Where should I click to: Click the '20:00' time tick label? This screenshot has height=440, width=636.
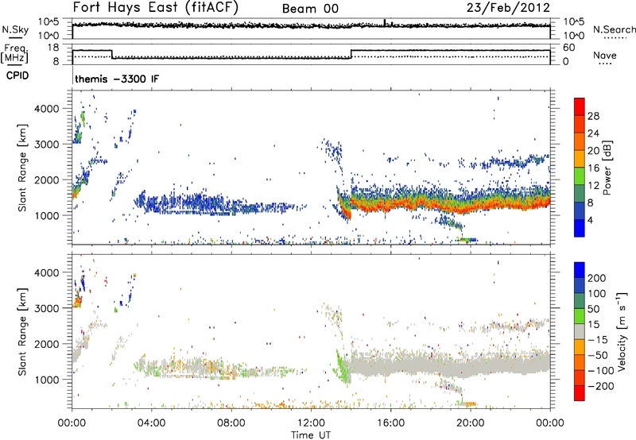tap(470, 423)
